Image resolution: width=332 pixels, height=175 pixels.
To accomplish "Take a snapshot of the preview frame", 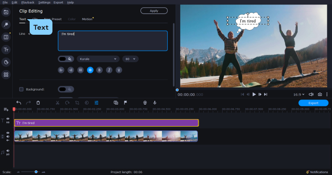I will click(x=320, y=95).
